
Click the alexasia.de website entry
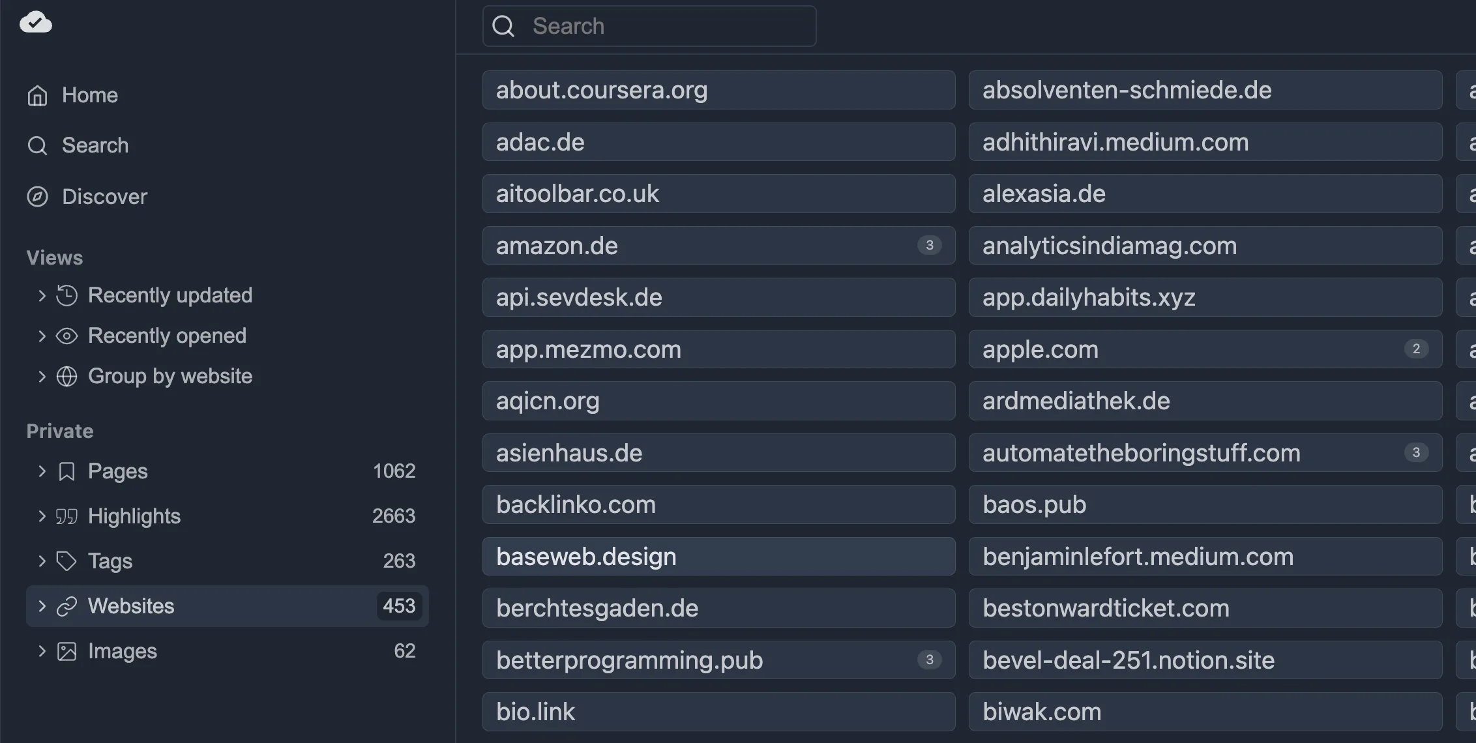(x=1205, y=194)
